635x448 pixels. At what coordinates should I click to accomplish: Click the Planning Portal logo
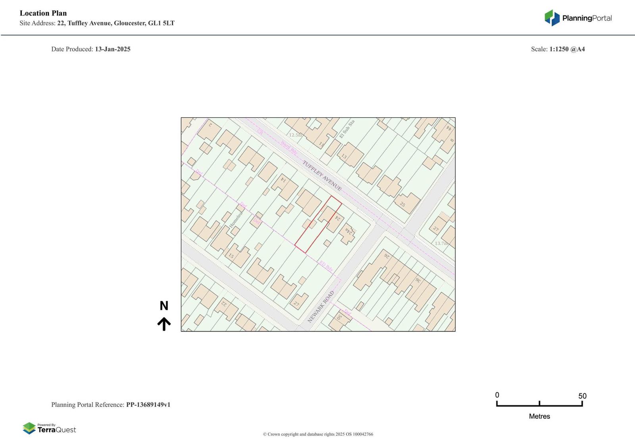click(x=578, y=18)
